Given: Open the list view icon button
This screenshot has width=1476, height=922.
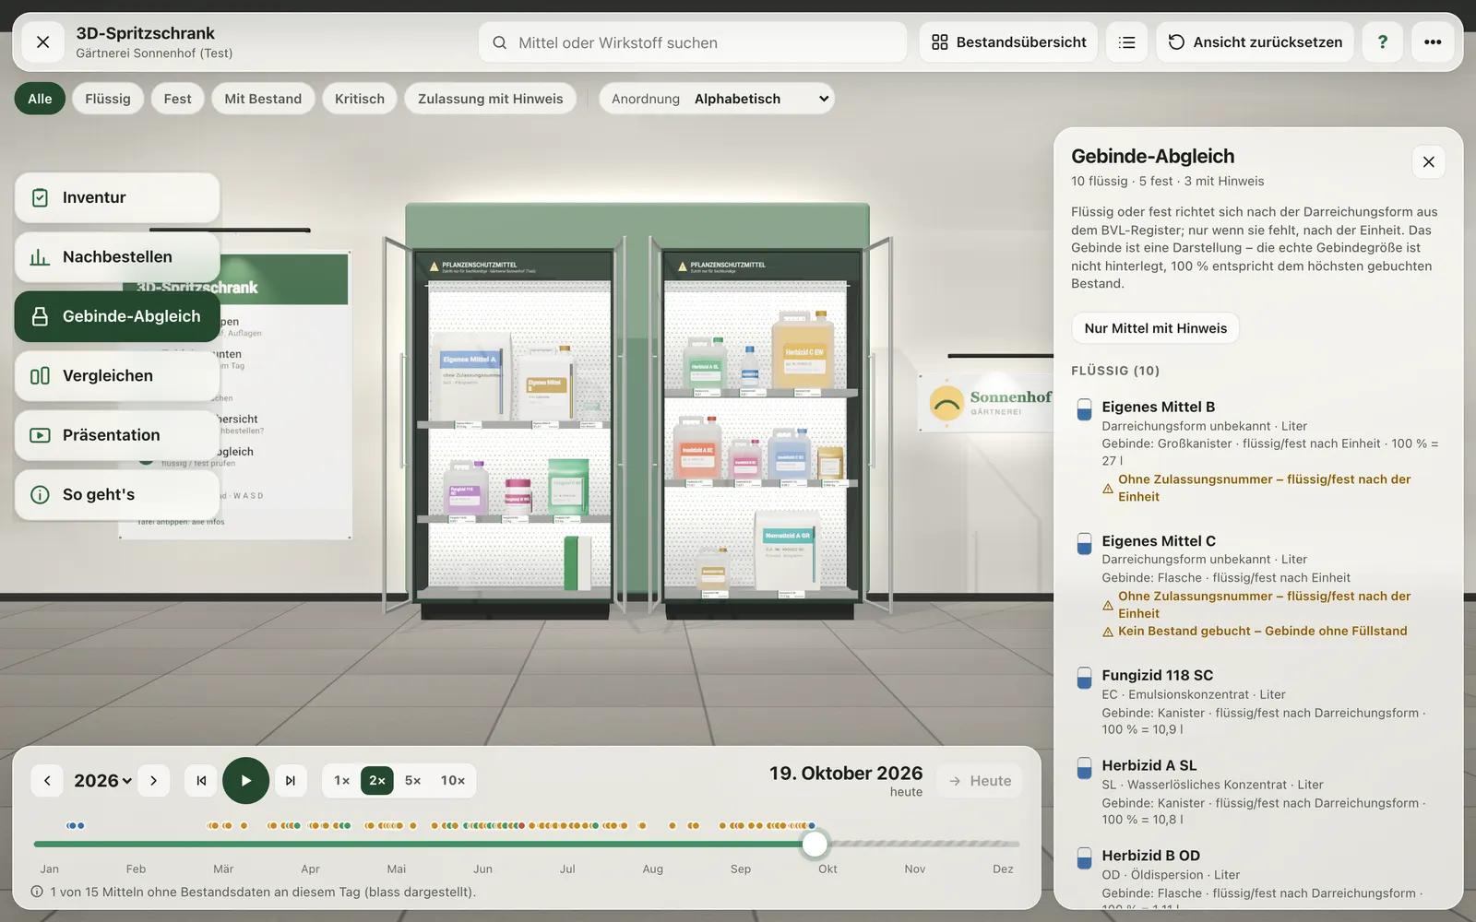Looking at the screenshot, I should point(1126,42).
